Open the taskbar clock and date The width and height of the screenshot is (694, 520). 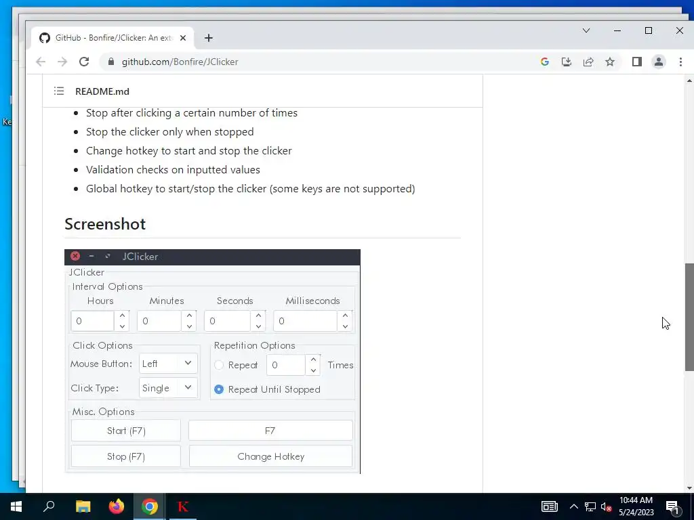tap(636, 506)
